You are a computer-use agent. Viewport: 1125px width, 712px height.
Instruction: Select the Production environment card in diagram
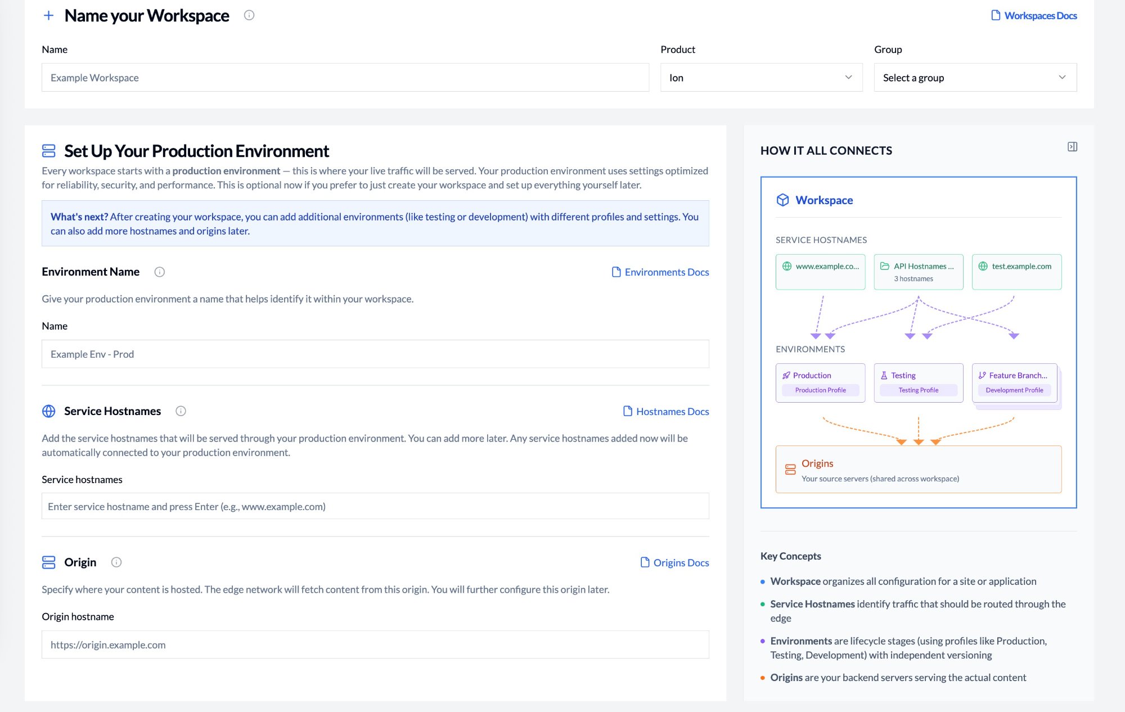[x=820, y=382]
